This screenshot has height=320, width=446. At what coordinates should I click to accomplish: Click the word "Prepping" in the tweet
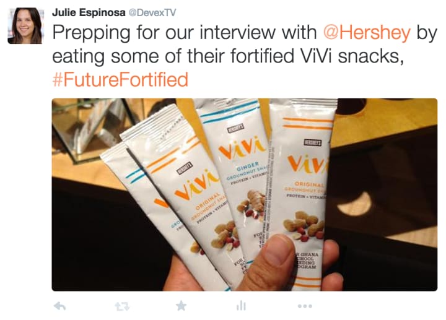pos(92,33)
